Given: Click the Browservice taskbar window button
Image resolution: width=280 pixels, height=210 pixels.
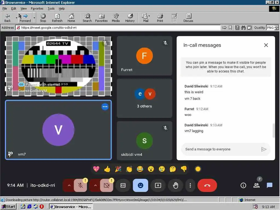Looking at the screenshot, I should click(71, 207).
